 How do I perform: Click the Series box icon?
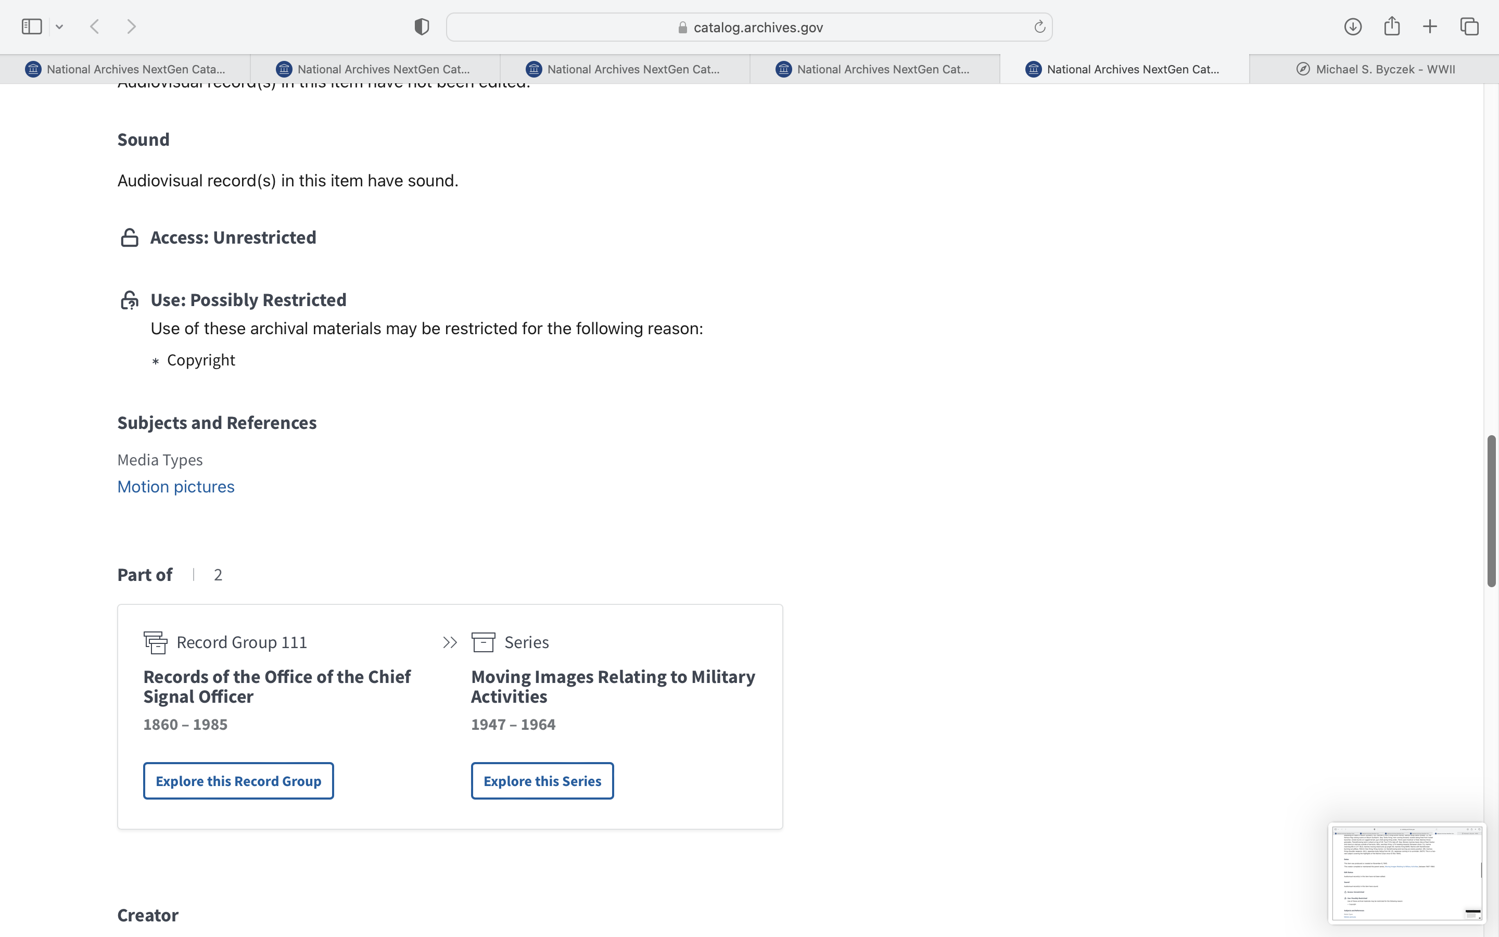[x=483, y=643]
